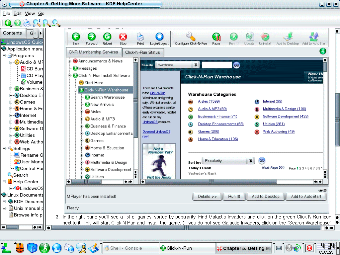Click the red Stop icon in Click-N-Run toolbar

point(123,37)
